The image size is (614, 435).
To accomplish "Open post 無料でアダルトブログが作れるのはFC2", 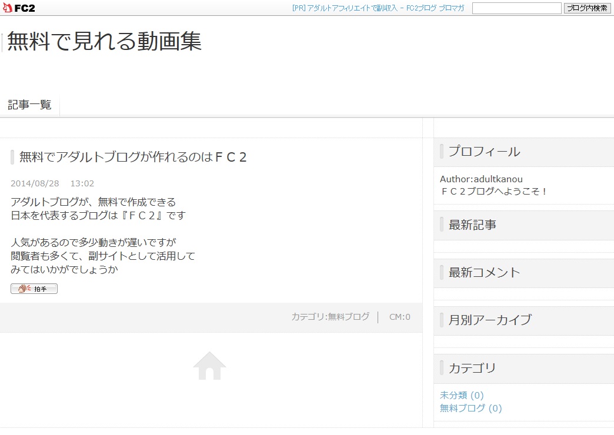I will pyautogui.click(x=133, y=156).
